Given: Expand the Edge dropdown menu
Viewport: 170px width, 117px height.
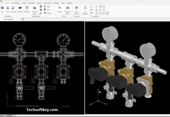Looking at the screenshot, I should tap(52, 7).
